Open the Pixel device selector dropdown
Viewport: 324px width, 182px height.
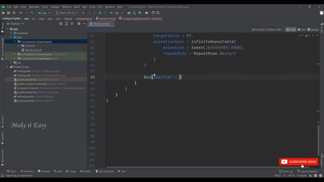67,13
